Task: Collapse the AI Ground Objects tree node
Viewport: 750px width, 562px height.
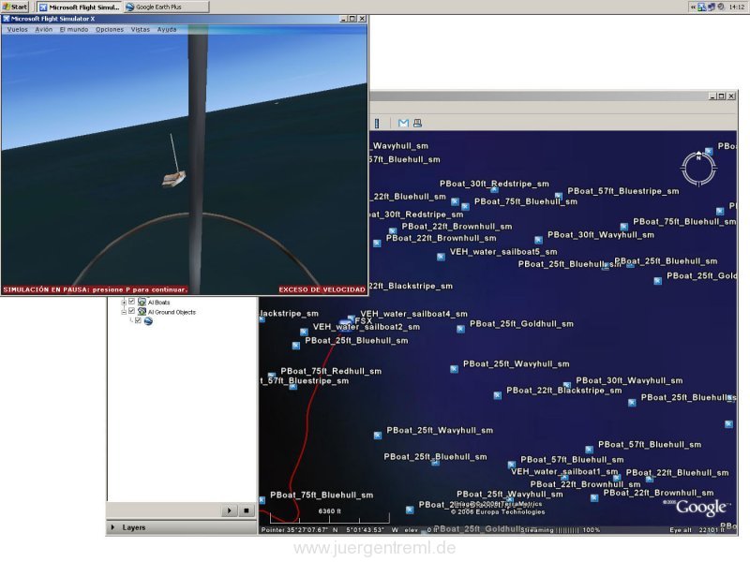Action: pyautogui.click(x=124, y=312)
